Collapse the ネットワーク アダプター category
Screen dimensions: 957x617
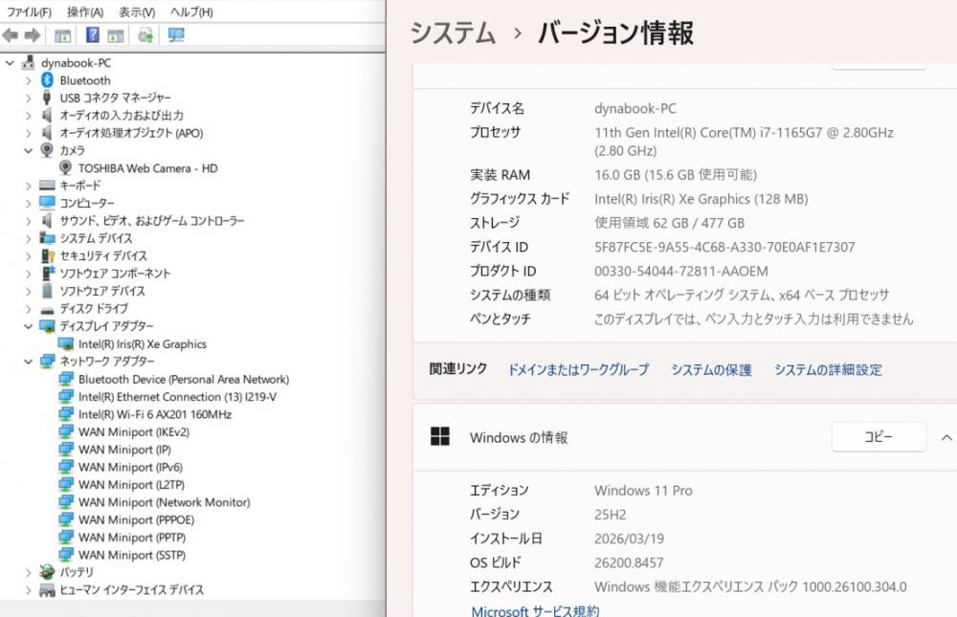(x=28, y=362)
